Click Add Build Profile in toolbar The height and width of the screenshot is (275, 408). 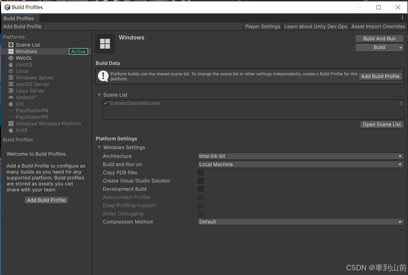point(22,27)
